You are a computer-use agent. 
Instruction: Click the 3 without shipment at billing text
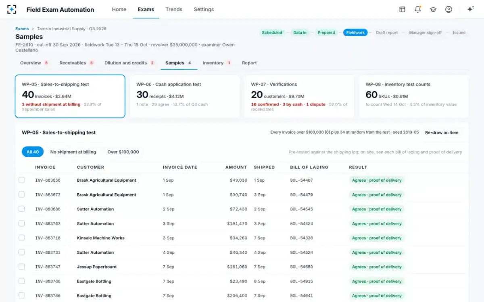coord(51,104)
